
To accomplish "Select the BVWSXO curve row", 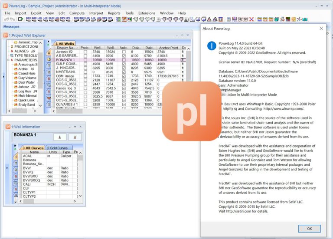I will click(48, 176).
